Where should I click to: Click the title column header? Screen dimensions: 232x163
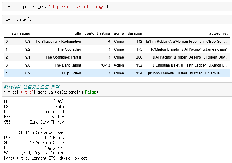[x=78, y=34]
